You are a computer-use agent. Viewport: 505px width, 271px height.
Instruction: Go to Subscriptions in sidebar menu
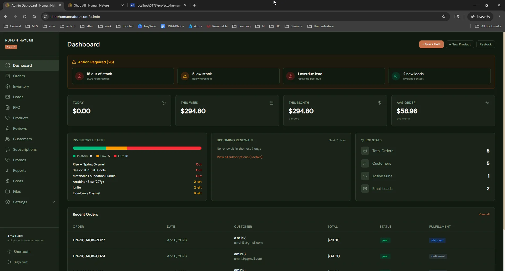[29, 149]
